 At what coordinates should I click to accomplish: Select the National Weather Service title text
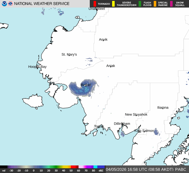(x=42, y=4)
